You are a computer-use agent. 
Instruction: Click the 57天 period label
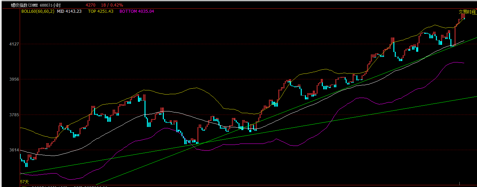[x=25, y=181]
